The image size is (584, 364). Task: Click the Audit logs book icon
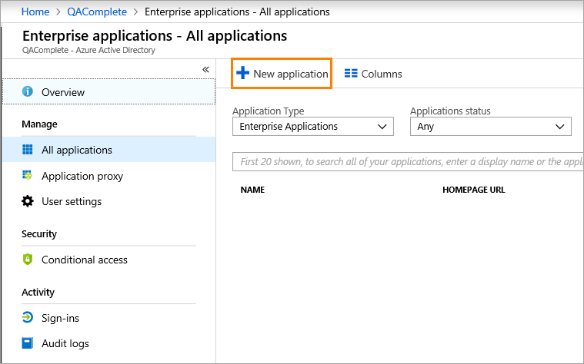(28, 343)
